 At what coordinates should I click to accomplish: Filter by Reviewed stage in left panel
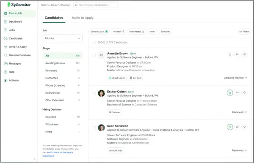click(62, 71)
